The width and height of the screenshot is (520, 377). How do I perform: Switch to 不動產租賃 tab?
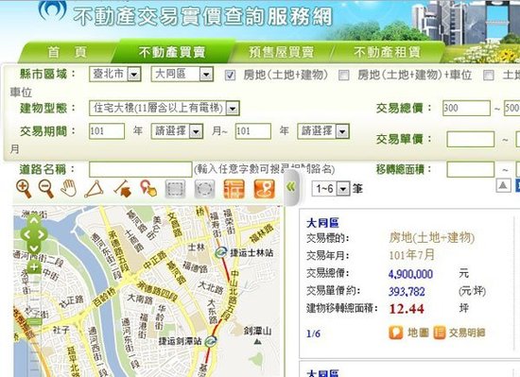pyautogui.click(x=387, y=52)
